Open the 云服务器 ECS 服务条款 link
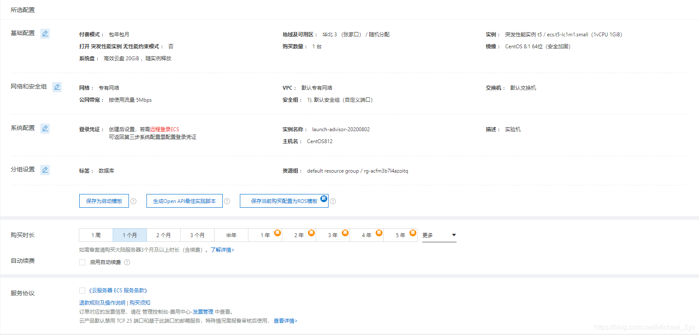 [118, 291]
